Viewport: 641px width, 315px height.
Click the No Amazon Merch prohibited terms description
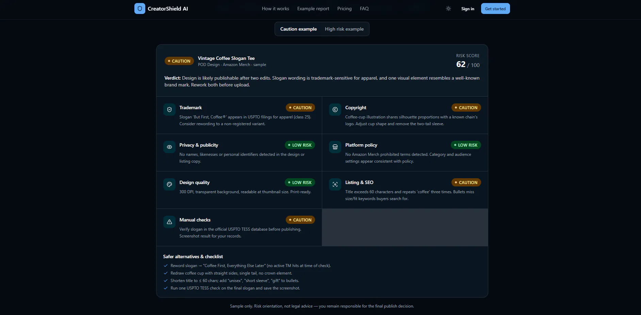click(x=408, y=158)
